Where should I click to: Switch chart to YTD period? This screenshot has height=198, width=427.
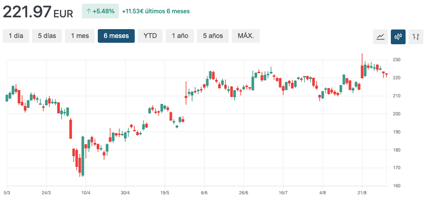pyautogui.click(x=150, y=36)
